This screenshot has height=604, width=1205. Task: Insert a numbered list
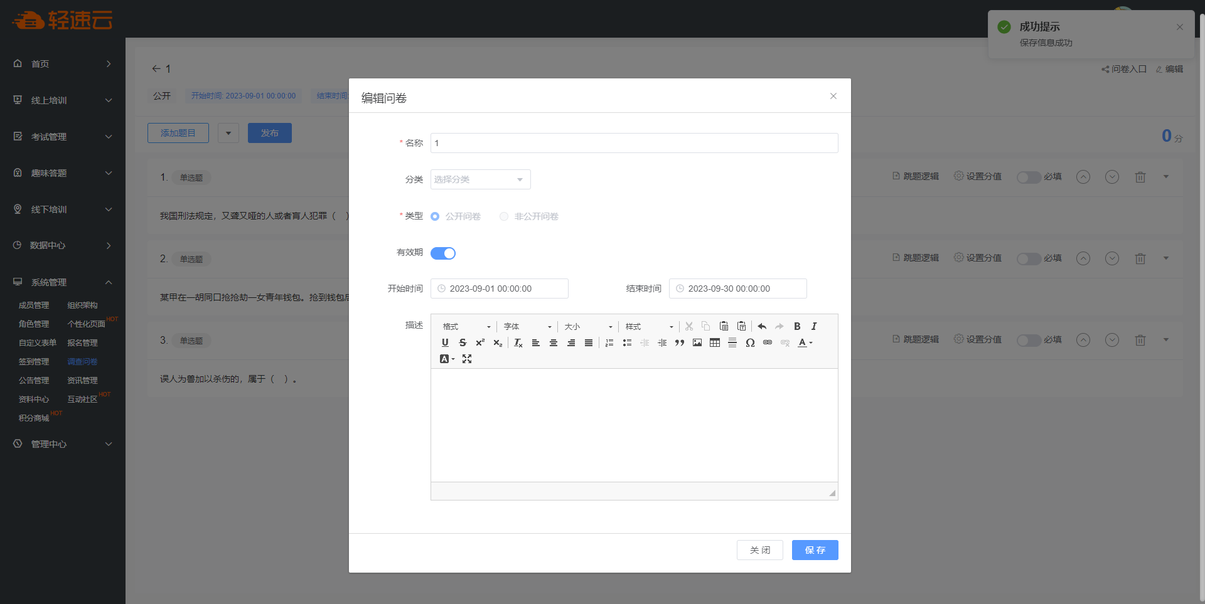(x=609, y=342)
